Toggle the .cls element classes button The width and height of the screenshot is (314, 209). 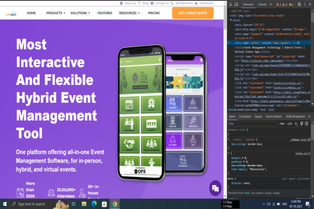point(289,124)
